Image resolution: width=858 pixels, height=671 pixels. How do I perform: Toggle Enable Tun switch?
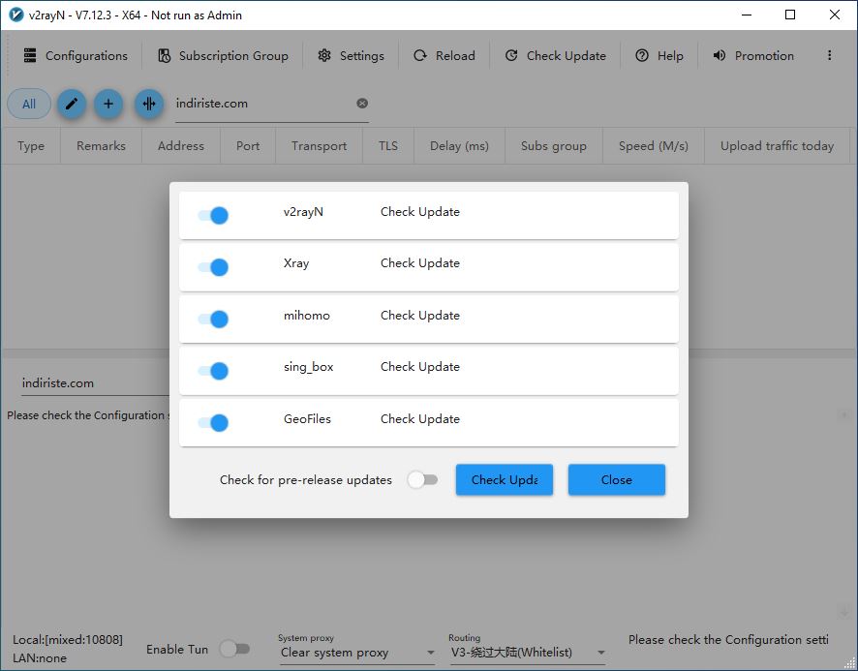[x=234, y=649]
